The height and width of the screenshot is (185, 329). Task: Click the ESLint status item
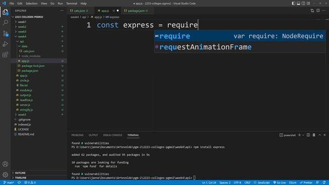click(x=293, y=182)
